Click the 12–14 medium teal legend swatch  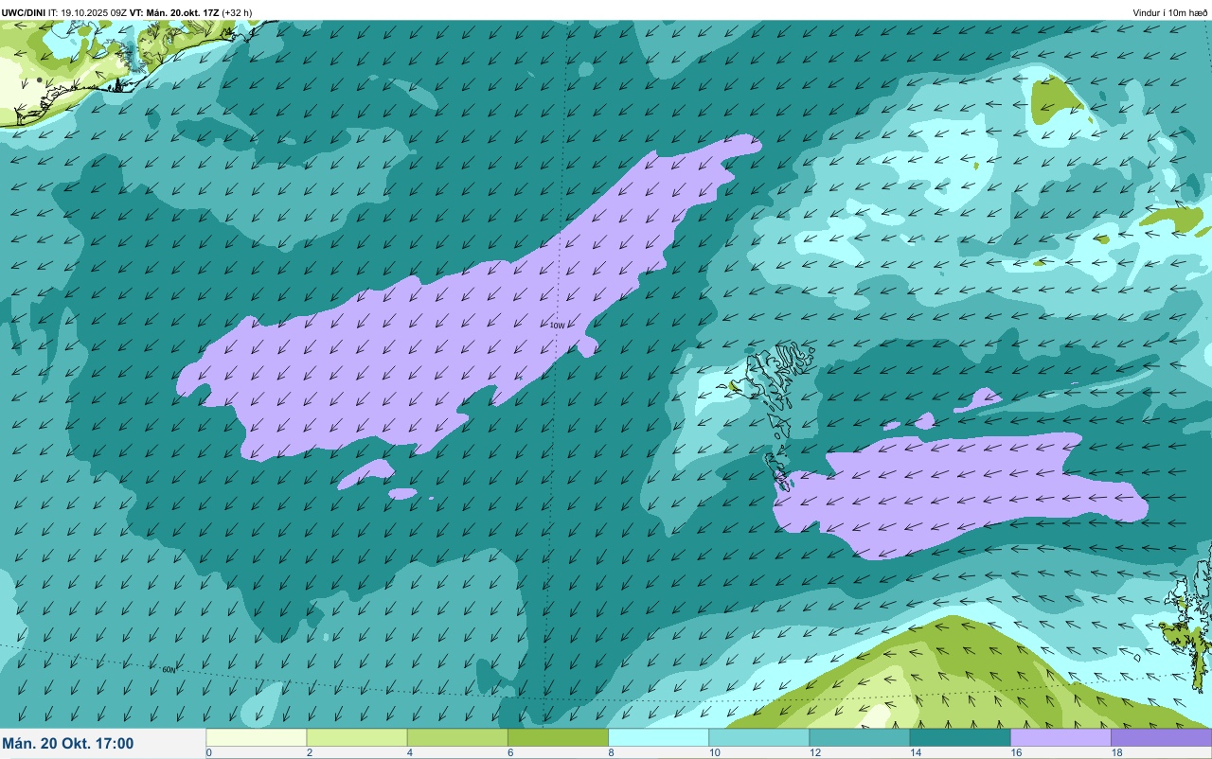pyautogui.click(x=859, y=737)
